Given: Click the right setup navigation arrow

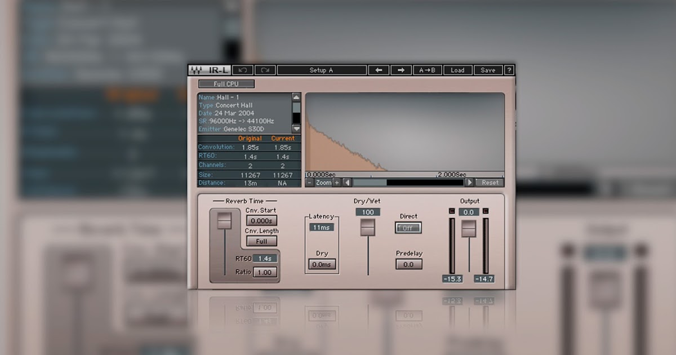Looking at the screenshot, I should coord(401,70).
